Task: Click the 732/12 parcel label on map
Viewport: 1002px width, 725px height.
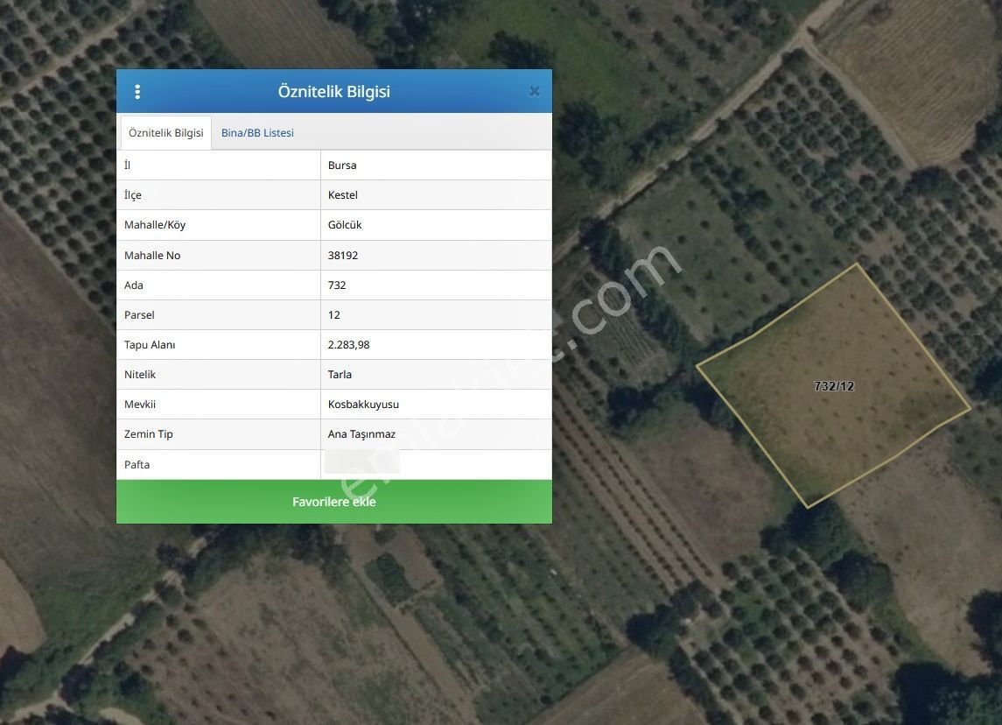Action: point(833,386)
